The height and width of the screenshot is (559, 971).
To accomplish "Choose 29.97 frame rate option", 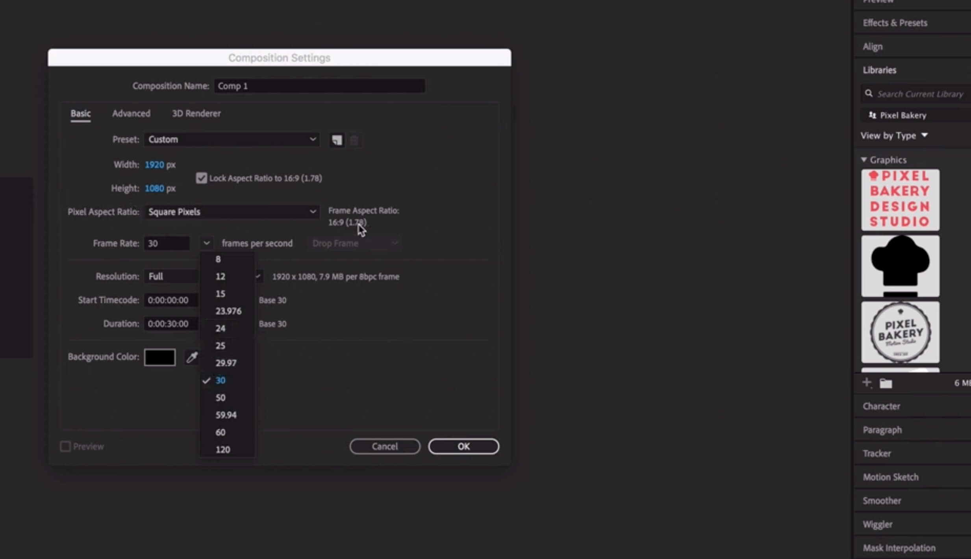I will tap(227, 363).
